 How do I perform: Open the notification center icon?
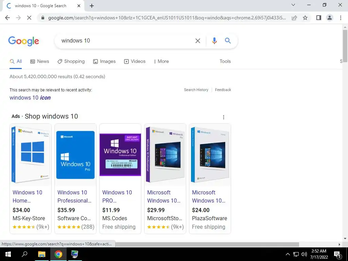tap(337, 255)
